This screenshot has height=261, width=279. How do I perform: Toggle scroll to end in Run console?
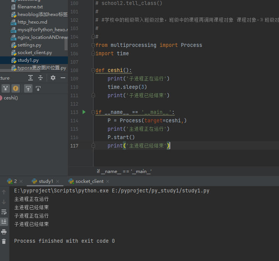click(x=4, y=221)
